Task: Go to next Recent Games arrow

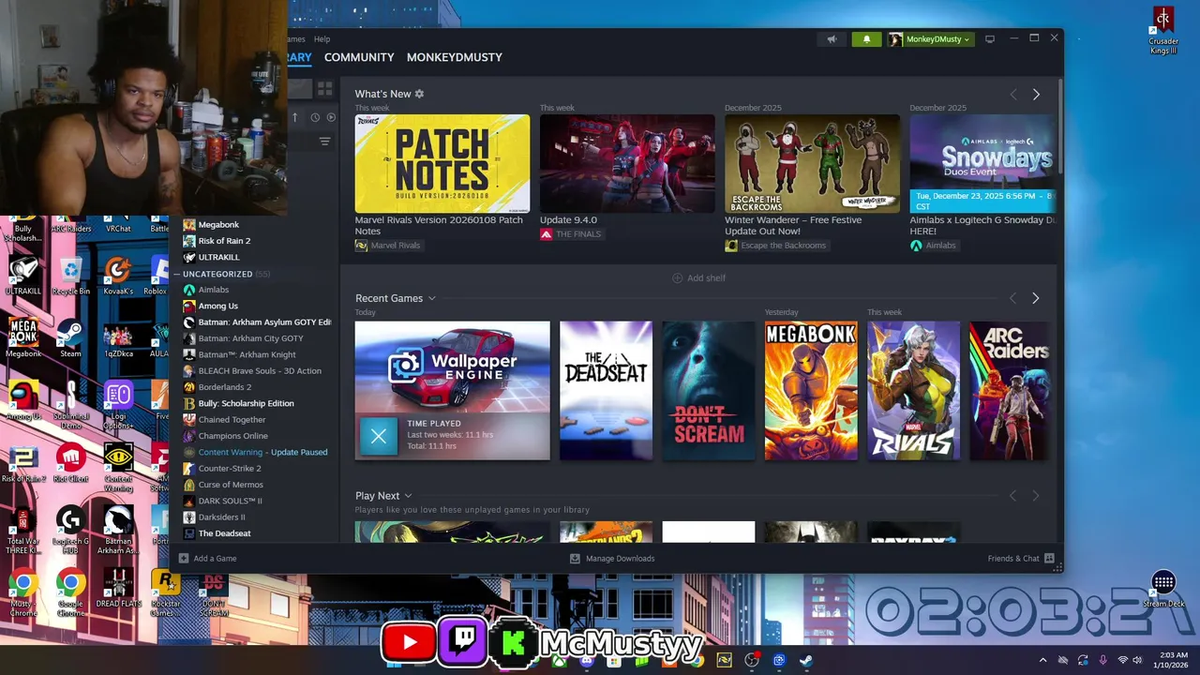Action: click(1036, 298)
